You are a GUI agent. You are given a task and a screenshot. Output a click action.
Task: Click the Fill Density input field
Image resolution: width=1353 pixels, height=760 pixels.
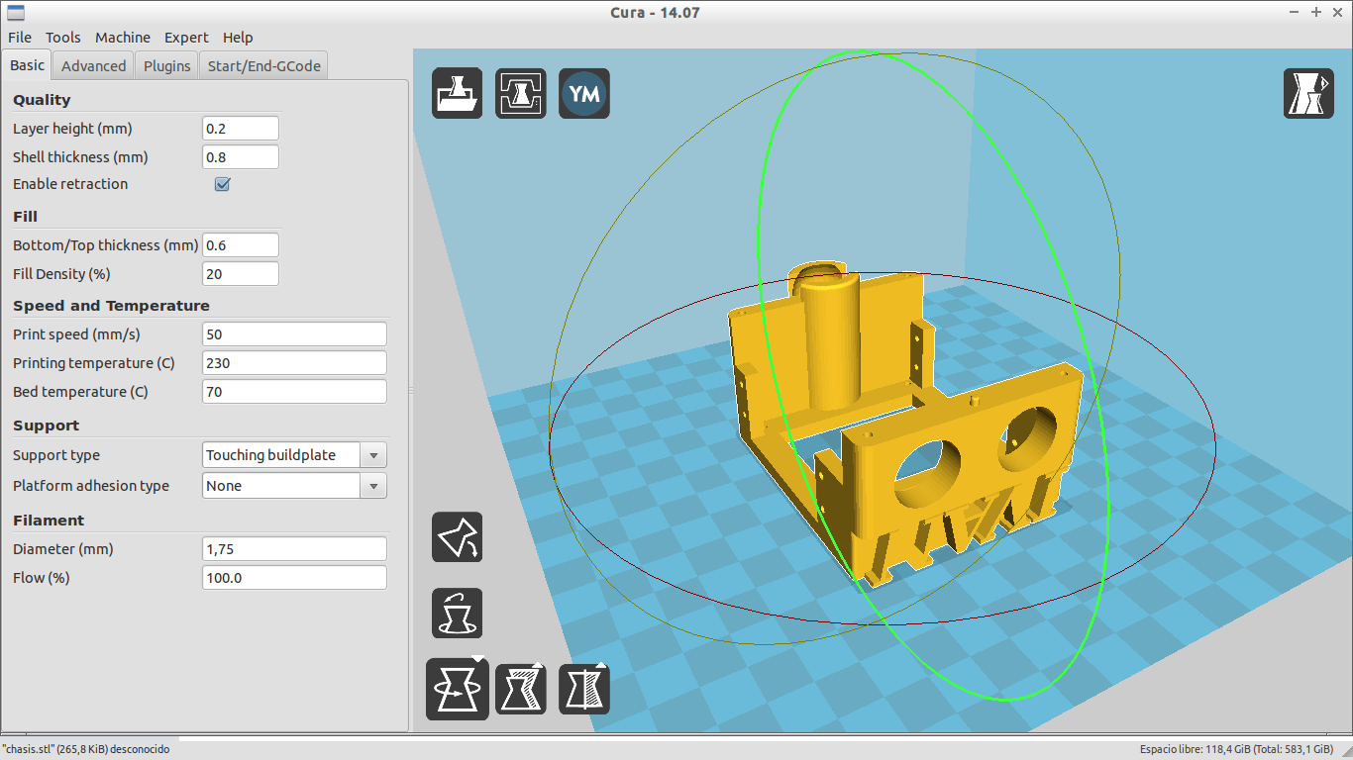coord(241,274)
